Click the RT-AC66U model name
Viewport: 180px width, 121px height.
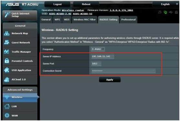coord(30,4)
